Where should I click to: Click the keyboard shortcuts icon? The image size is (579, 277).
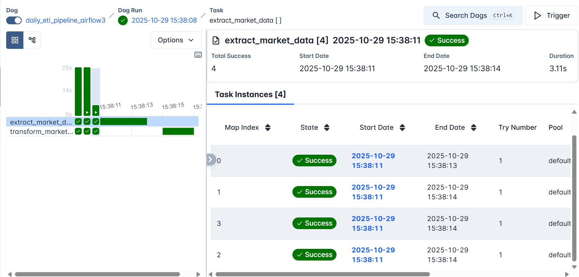[x=198, y=55]
